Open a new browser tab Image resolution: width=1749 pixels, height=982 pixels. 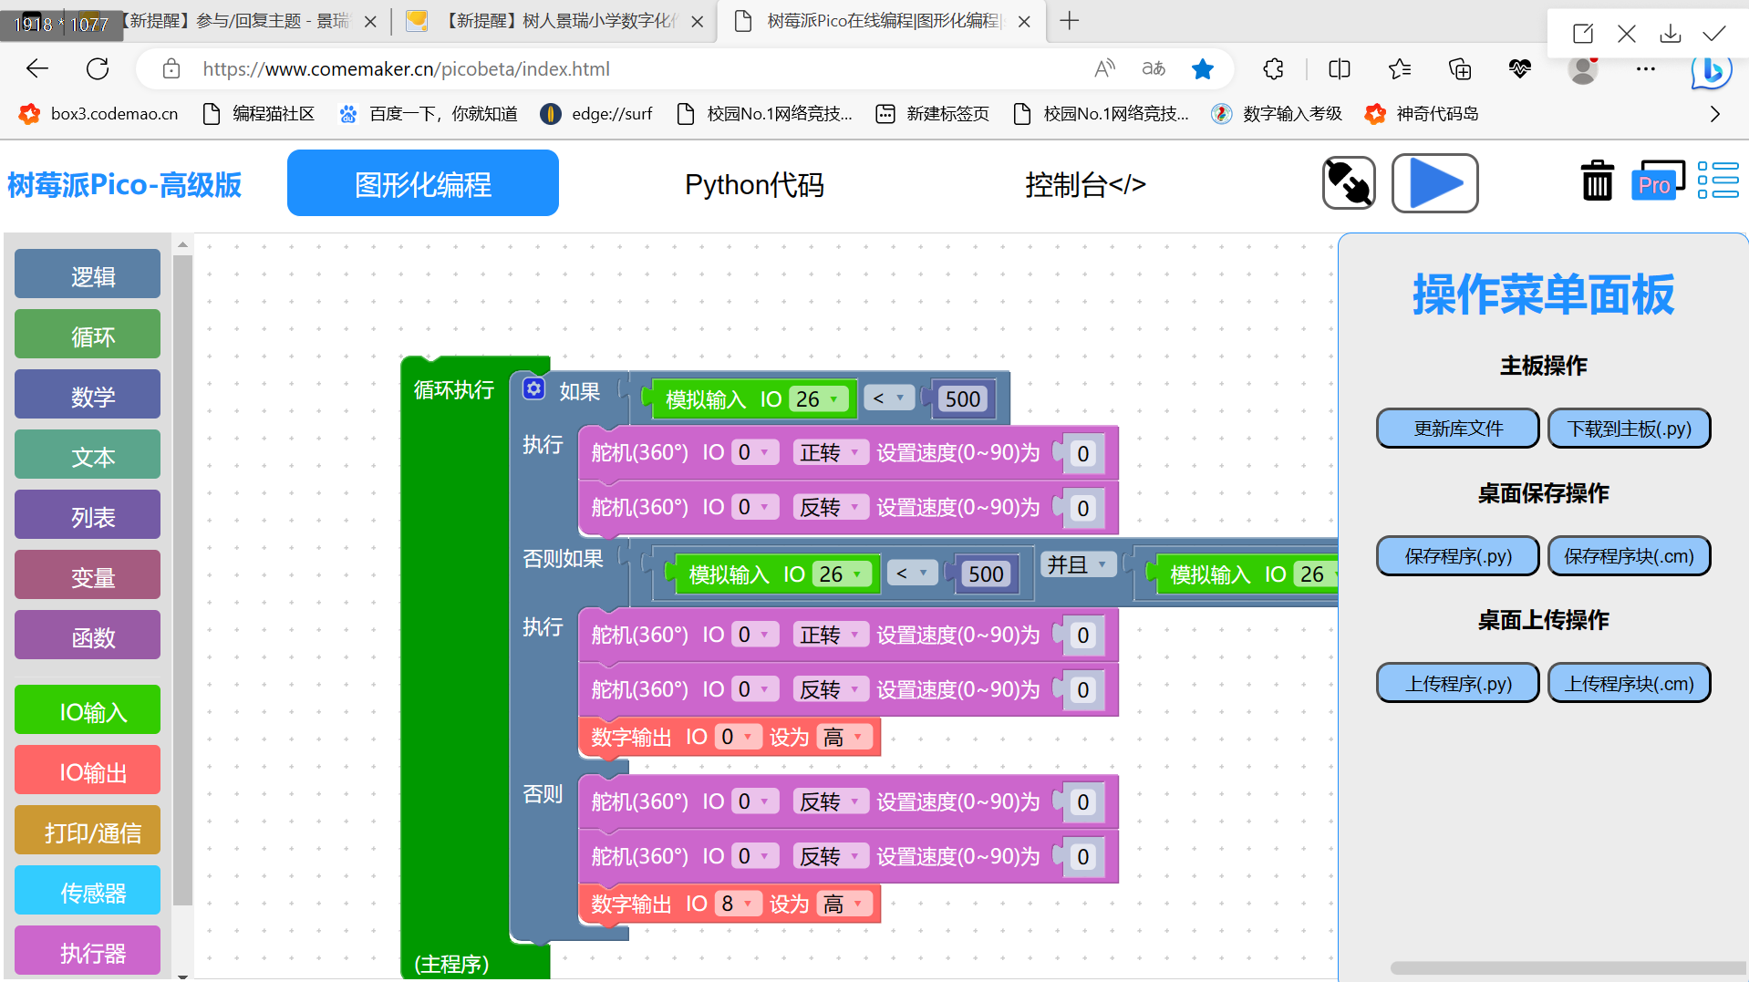pyautogui.click(x=1070, y=20)
